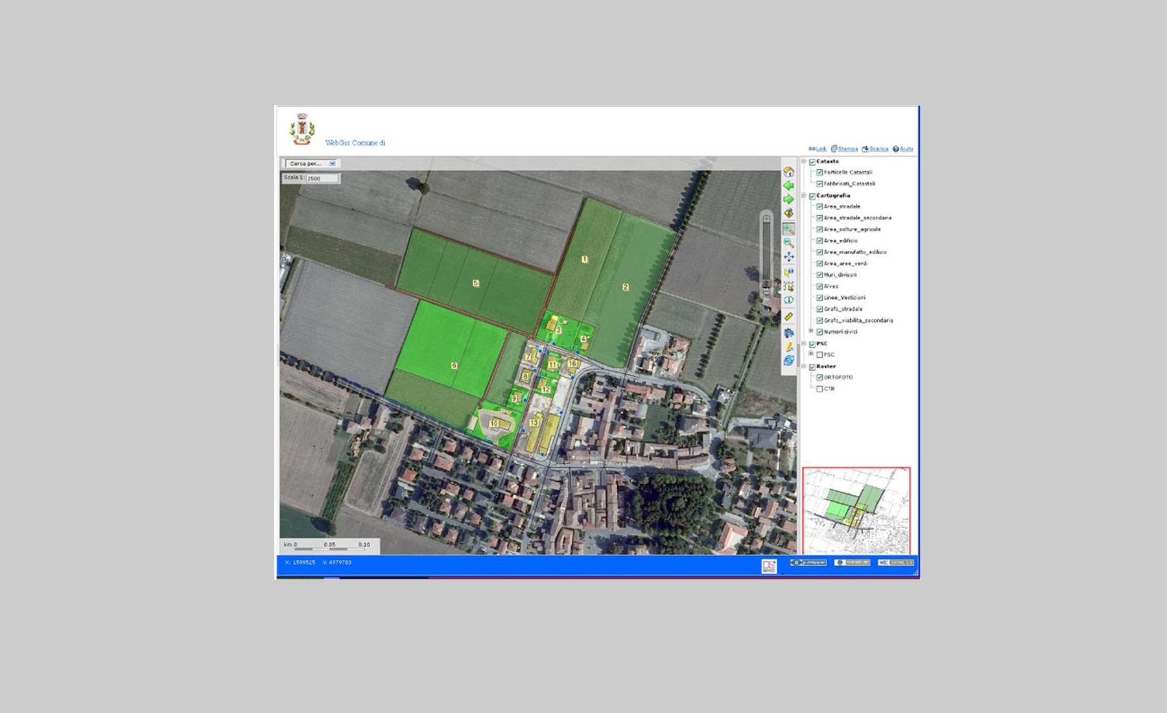Click the round info tooltip tool
Viewport: 1167px width, 713px height.
pyautogui.click(x=788, y=300)
